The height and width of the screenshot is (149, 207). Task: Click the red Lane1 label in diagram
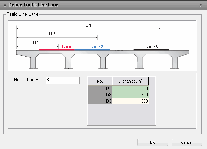(68, 47)
